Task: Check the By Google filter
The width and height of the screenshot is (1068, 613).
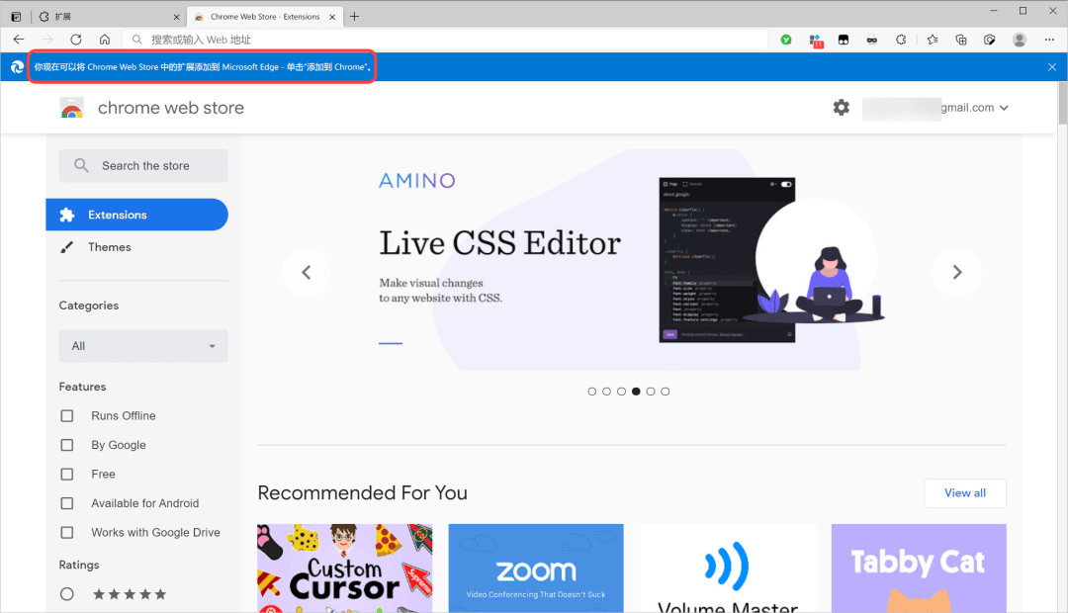Action: click(x=67, y=445)
